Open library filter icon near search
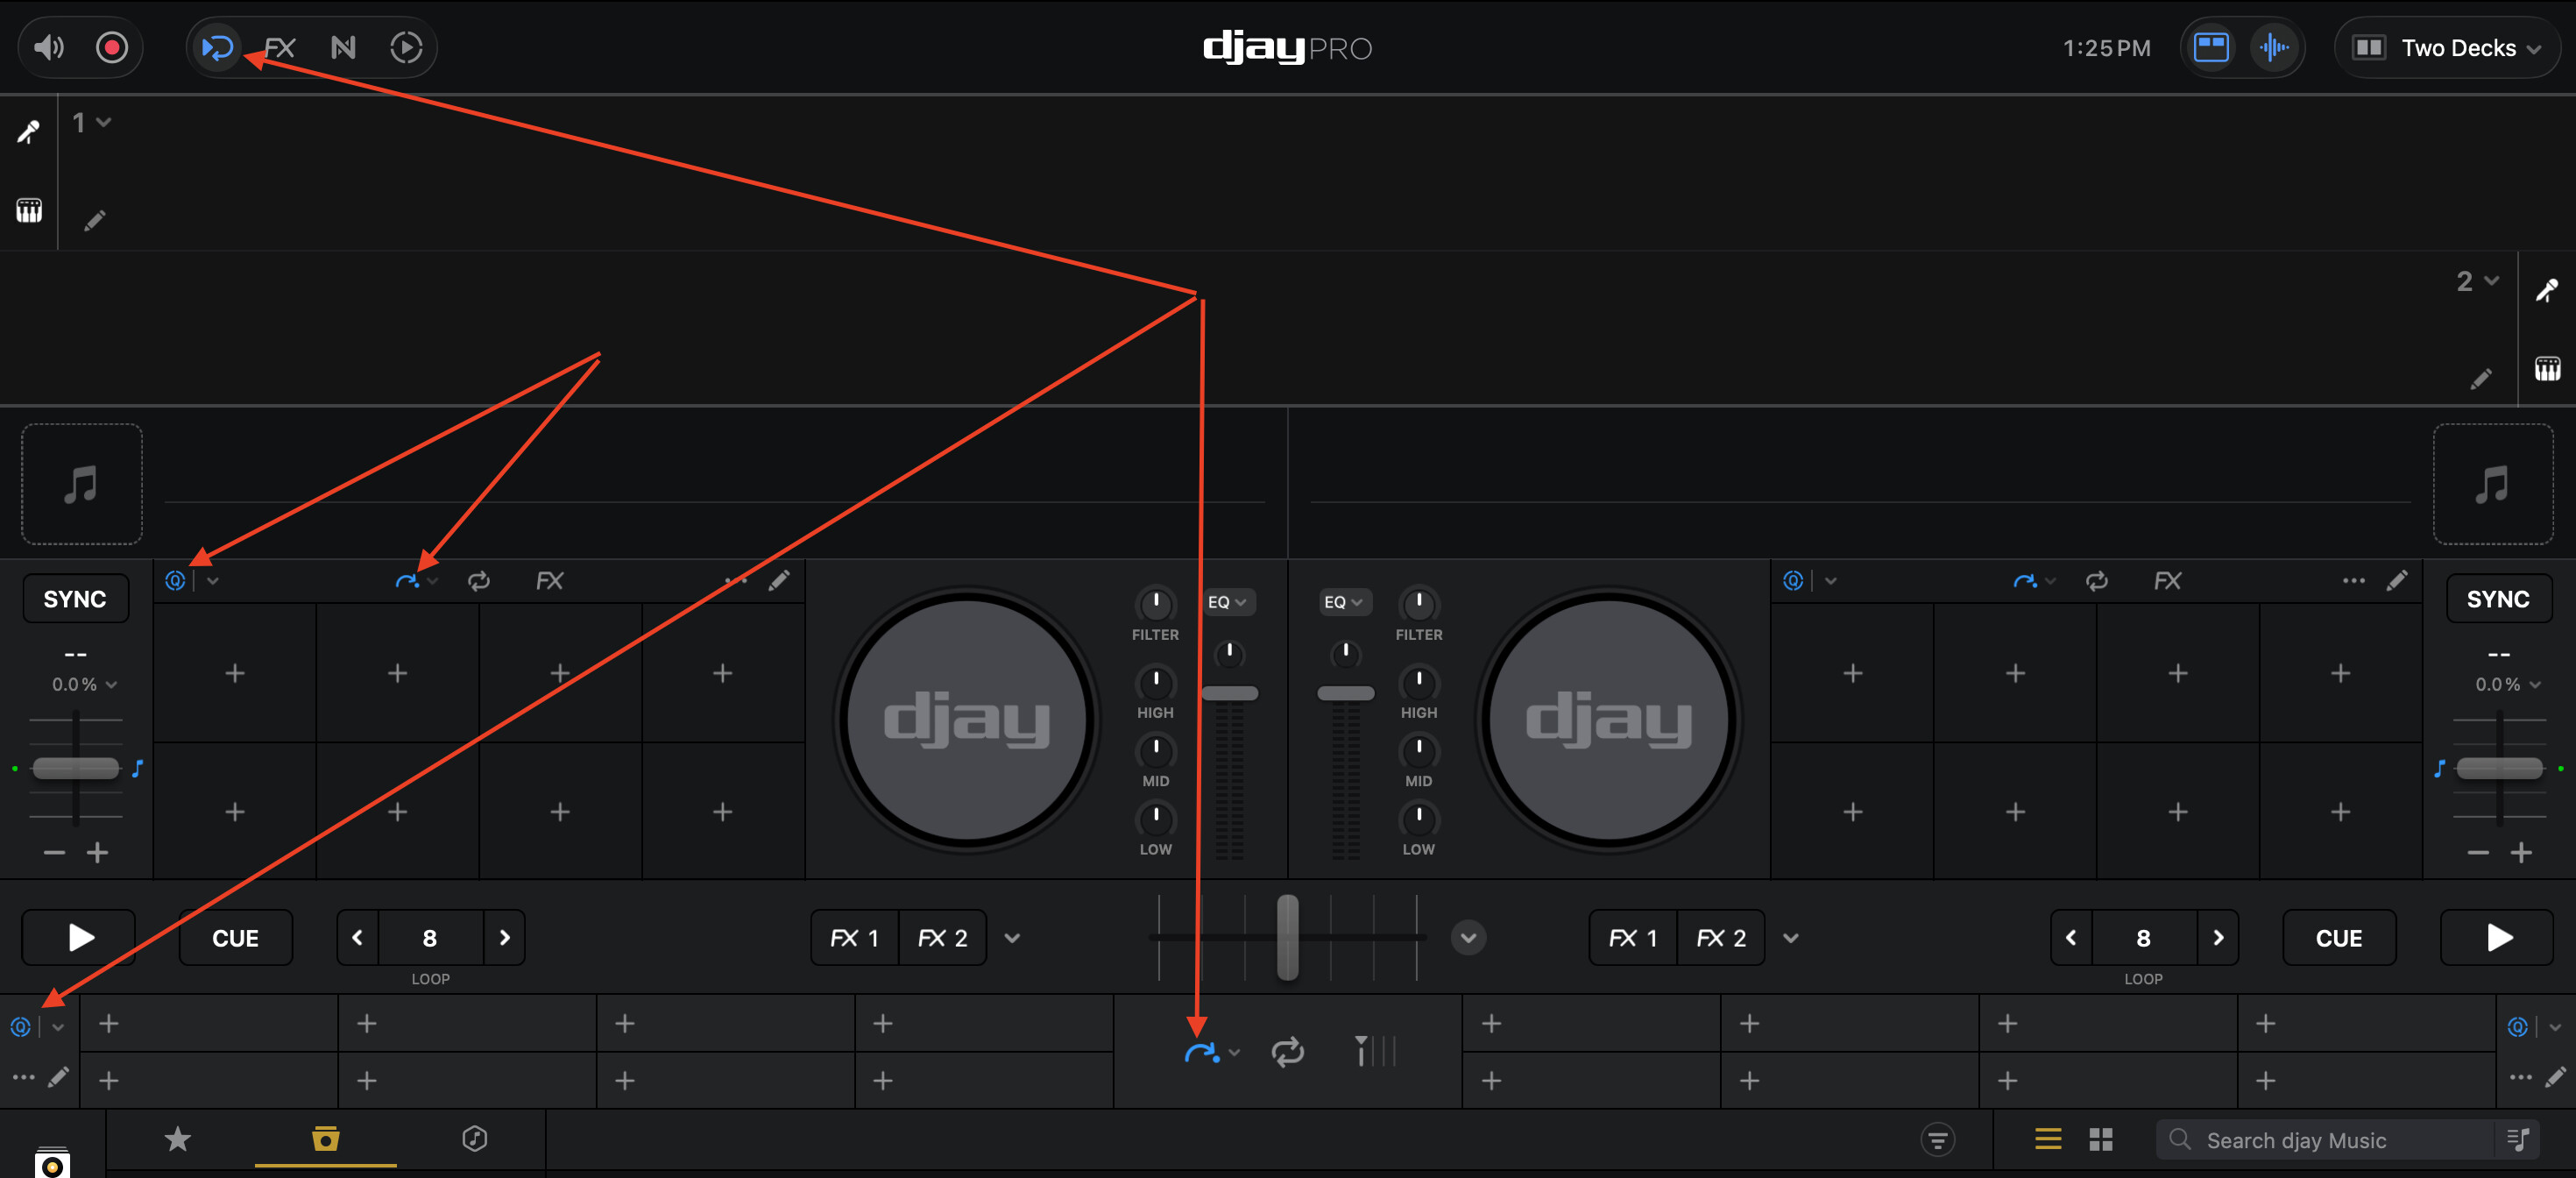Screen dimensions: 2576x1178 (1937, 1139)
